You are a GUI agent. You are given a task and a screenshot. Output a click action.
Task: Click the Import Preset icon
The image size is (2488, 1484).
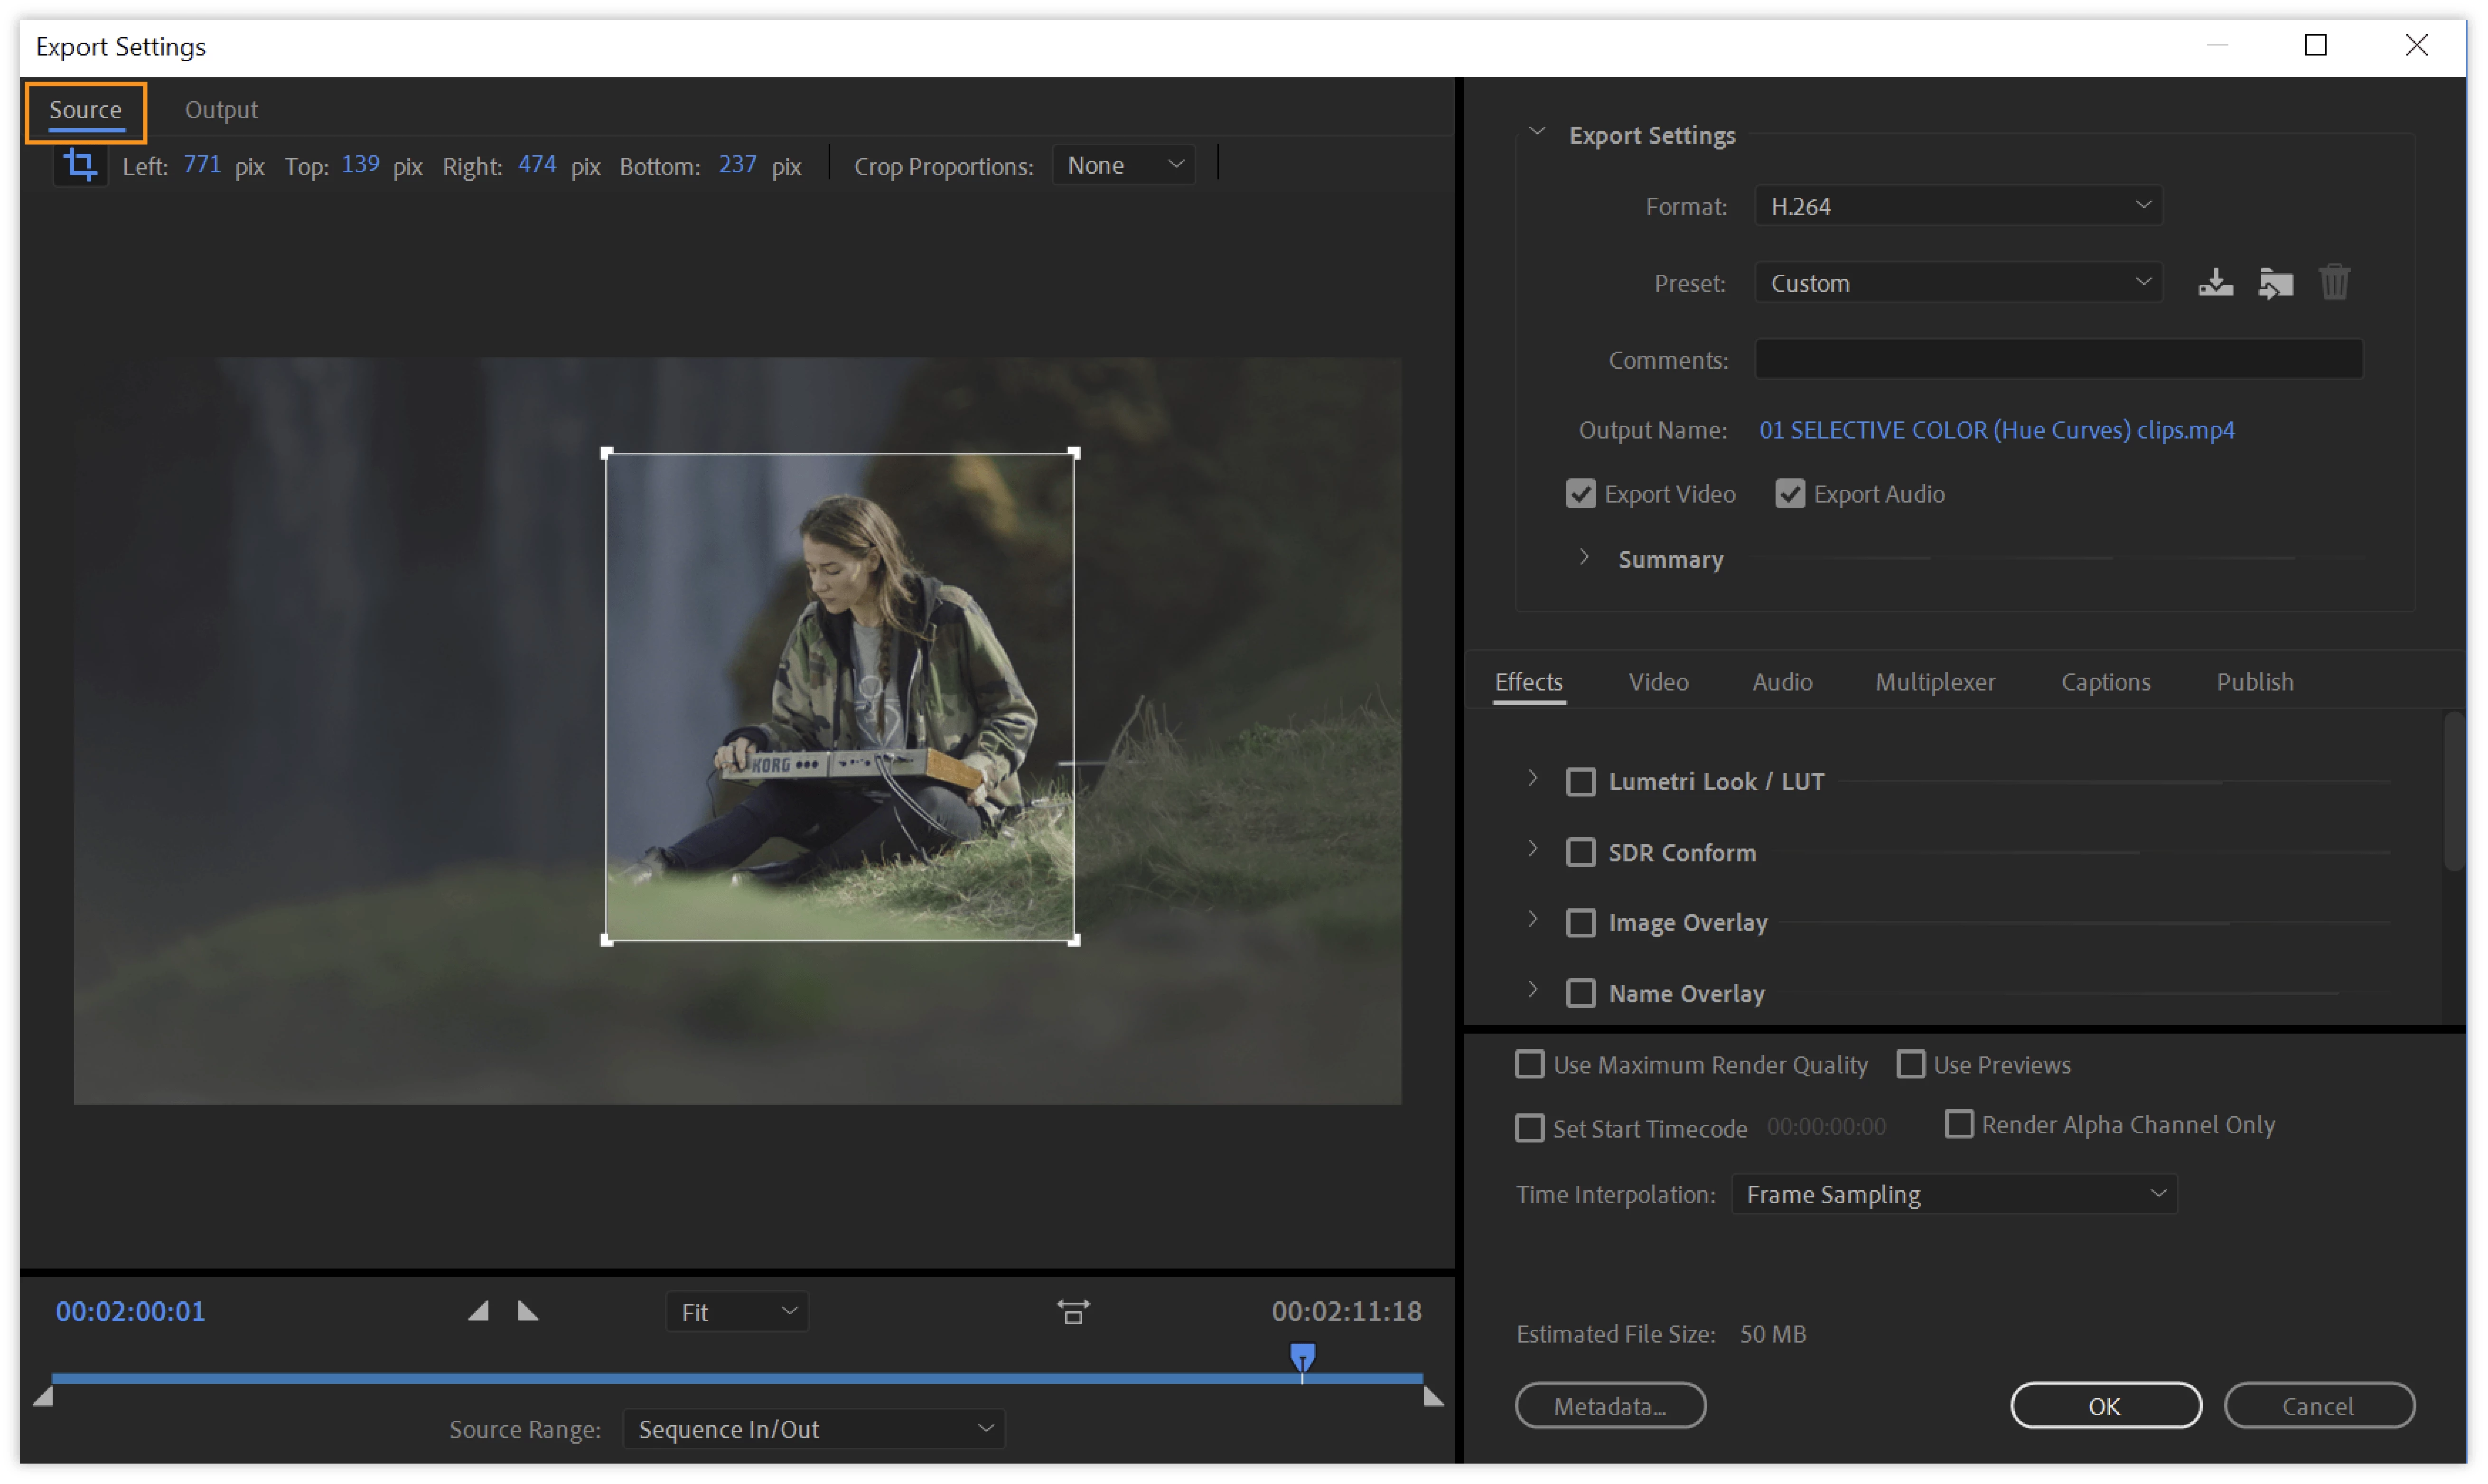(x=2275, y=283)
